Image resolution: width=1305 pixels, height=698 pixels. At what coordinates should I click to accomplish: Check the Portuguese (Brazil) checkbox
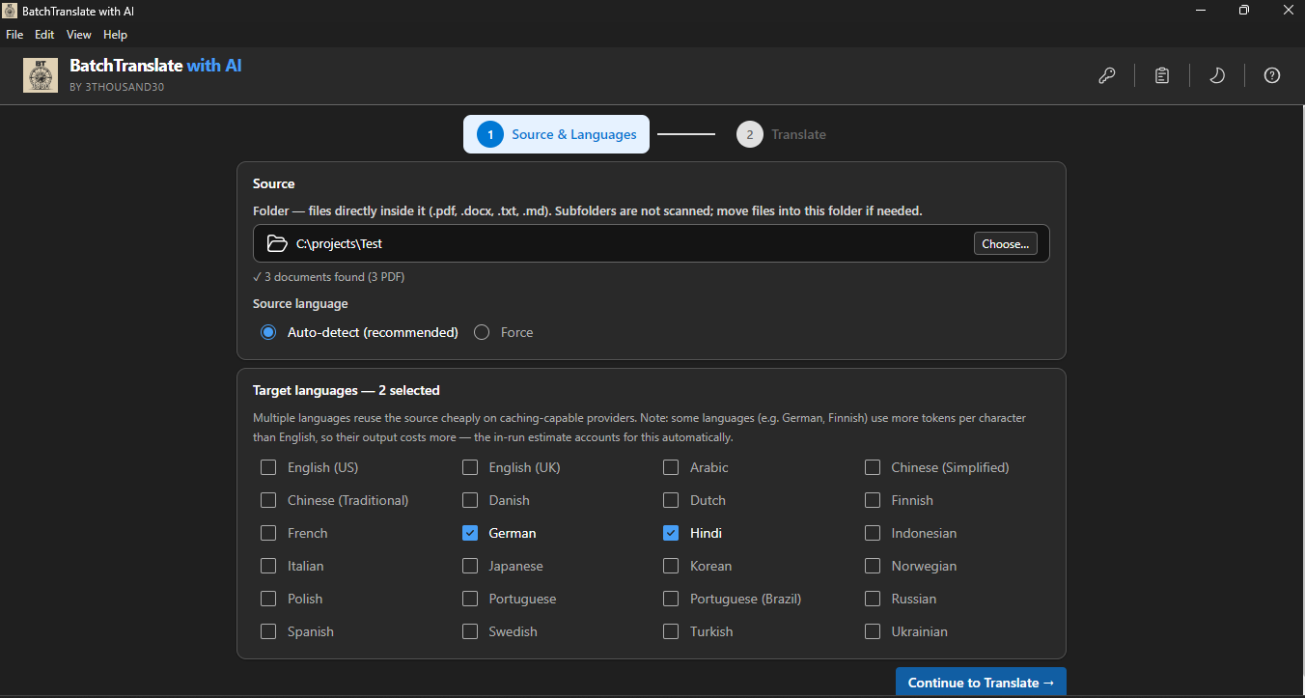pos(671,599)
